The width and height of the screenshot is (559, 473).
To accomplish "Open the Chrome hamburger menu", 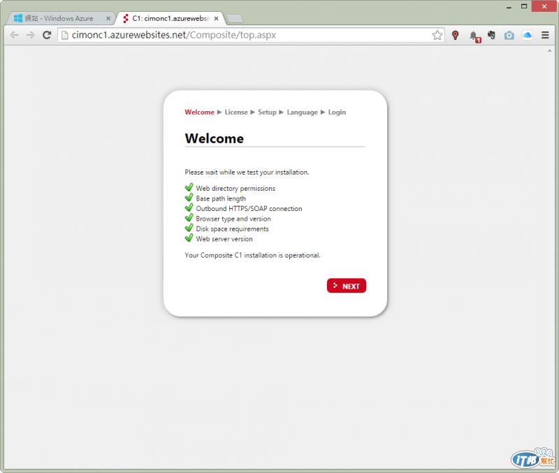I will 545,35.
